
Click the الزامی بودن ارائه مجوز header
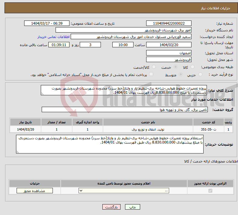click(210, 183)
